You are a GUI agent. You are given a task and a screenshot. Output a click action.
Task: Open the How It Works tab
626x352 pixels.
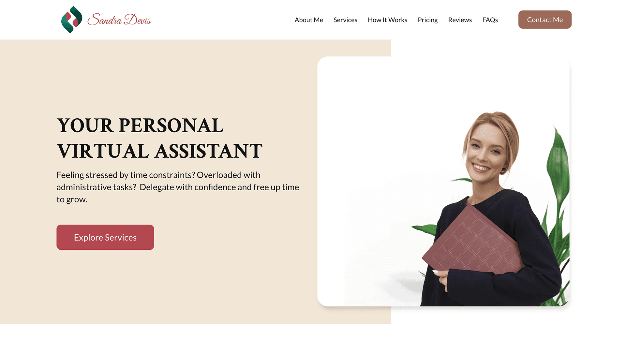click(x=387, y=20)
